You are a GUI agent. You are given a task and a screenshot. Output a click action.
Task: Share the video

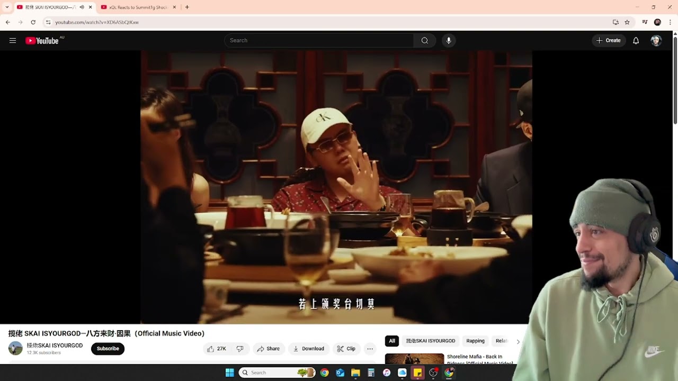[268, 349]
